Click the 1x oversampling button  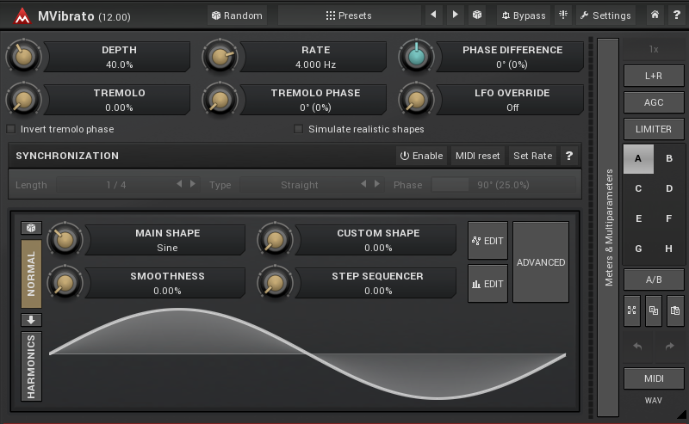(654, 49)
